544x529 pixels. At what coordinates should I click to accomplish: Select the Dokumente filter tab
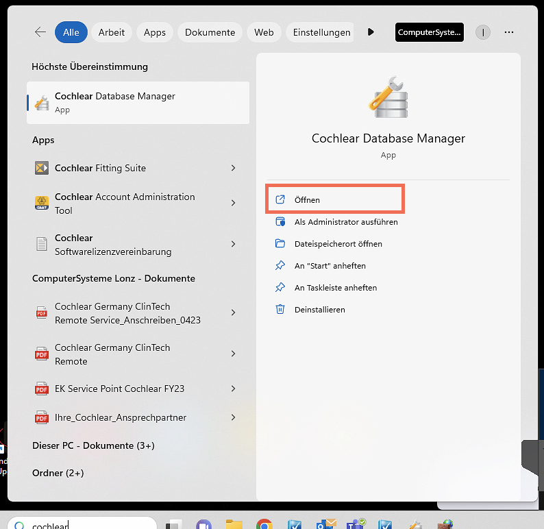210,32
